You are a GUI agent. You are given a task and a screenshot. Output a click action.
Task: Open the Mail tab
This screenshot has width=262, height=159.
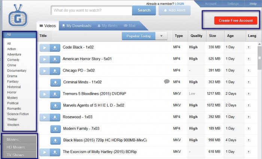tap(130, 26)
